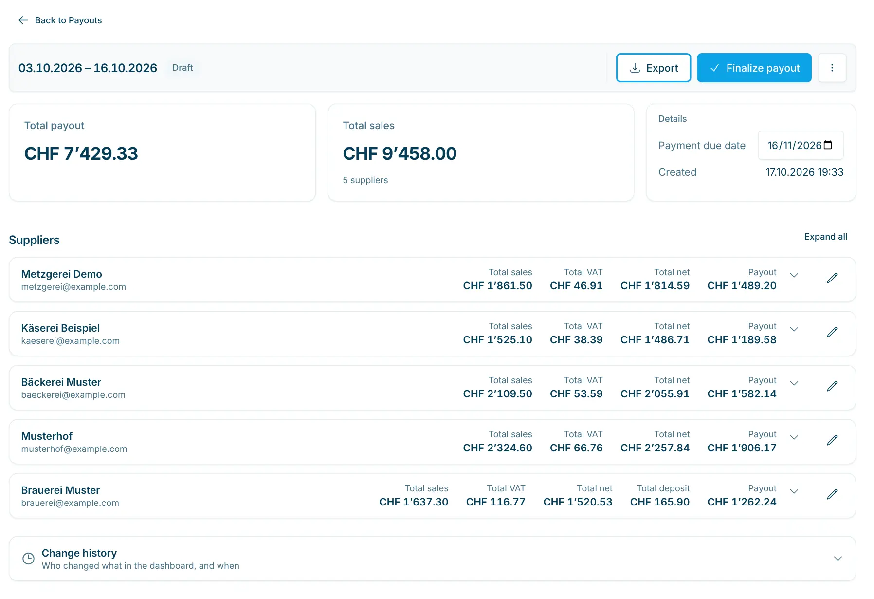Click the back arrow icon next to Payouts
This screenshot has height=599, width=874.
pos(23,20)
